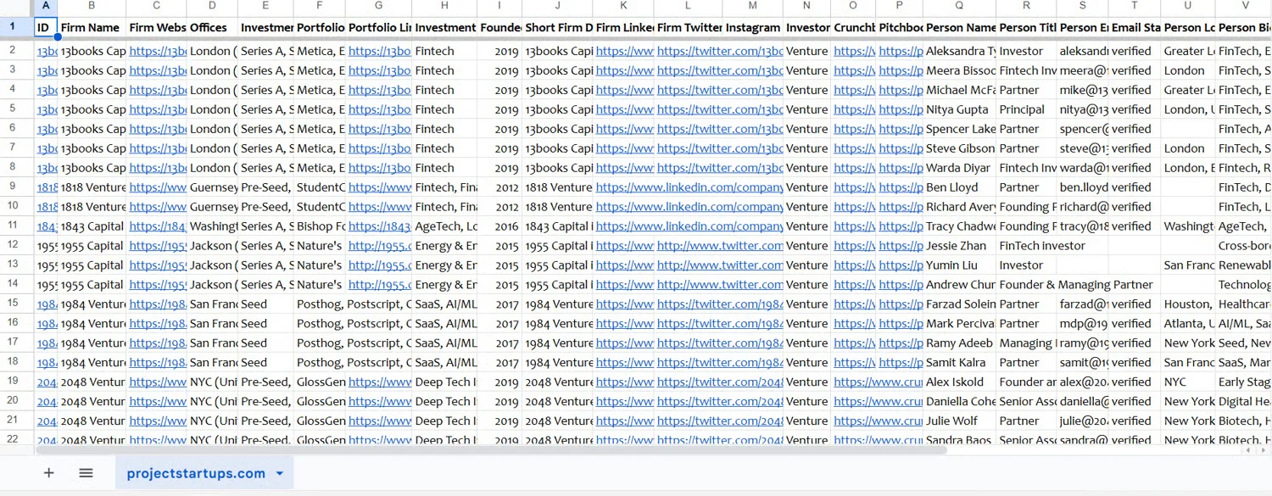
Task: Click the Add Sheet plus icon
Action: point(48,473)
